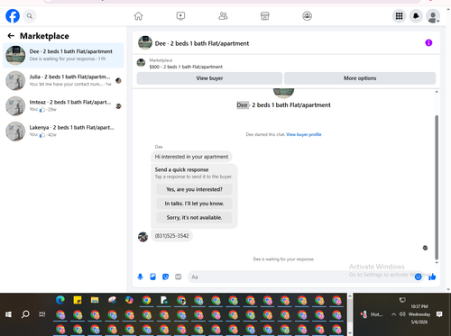
Task: Open the weather widget showing Hot
Action: [x=372, y=314]
